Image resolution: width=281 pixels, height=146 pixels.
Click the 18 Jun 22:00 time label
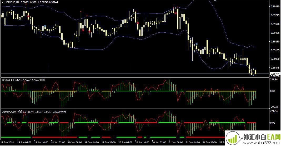coord(58,142)
